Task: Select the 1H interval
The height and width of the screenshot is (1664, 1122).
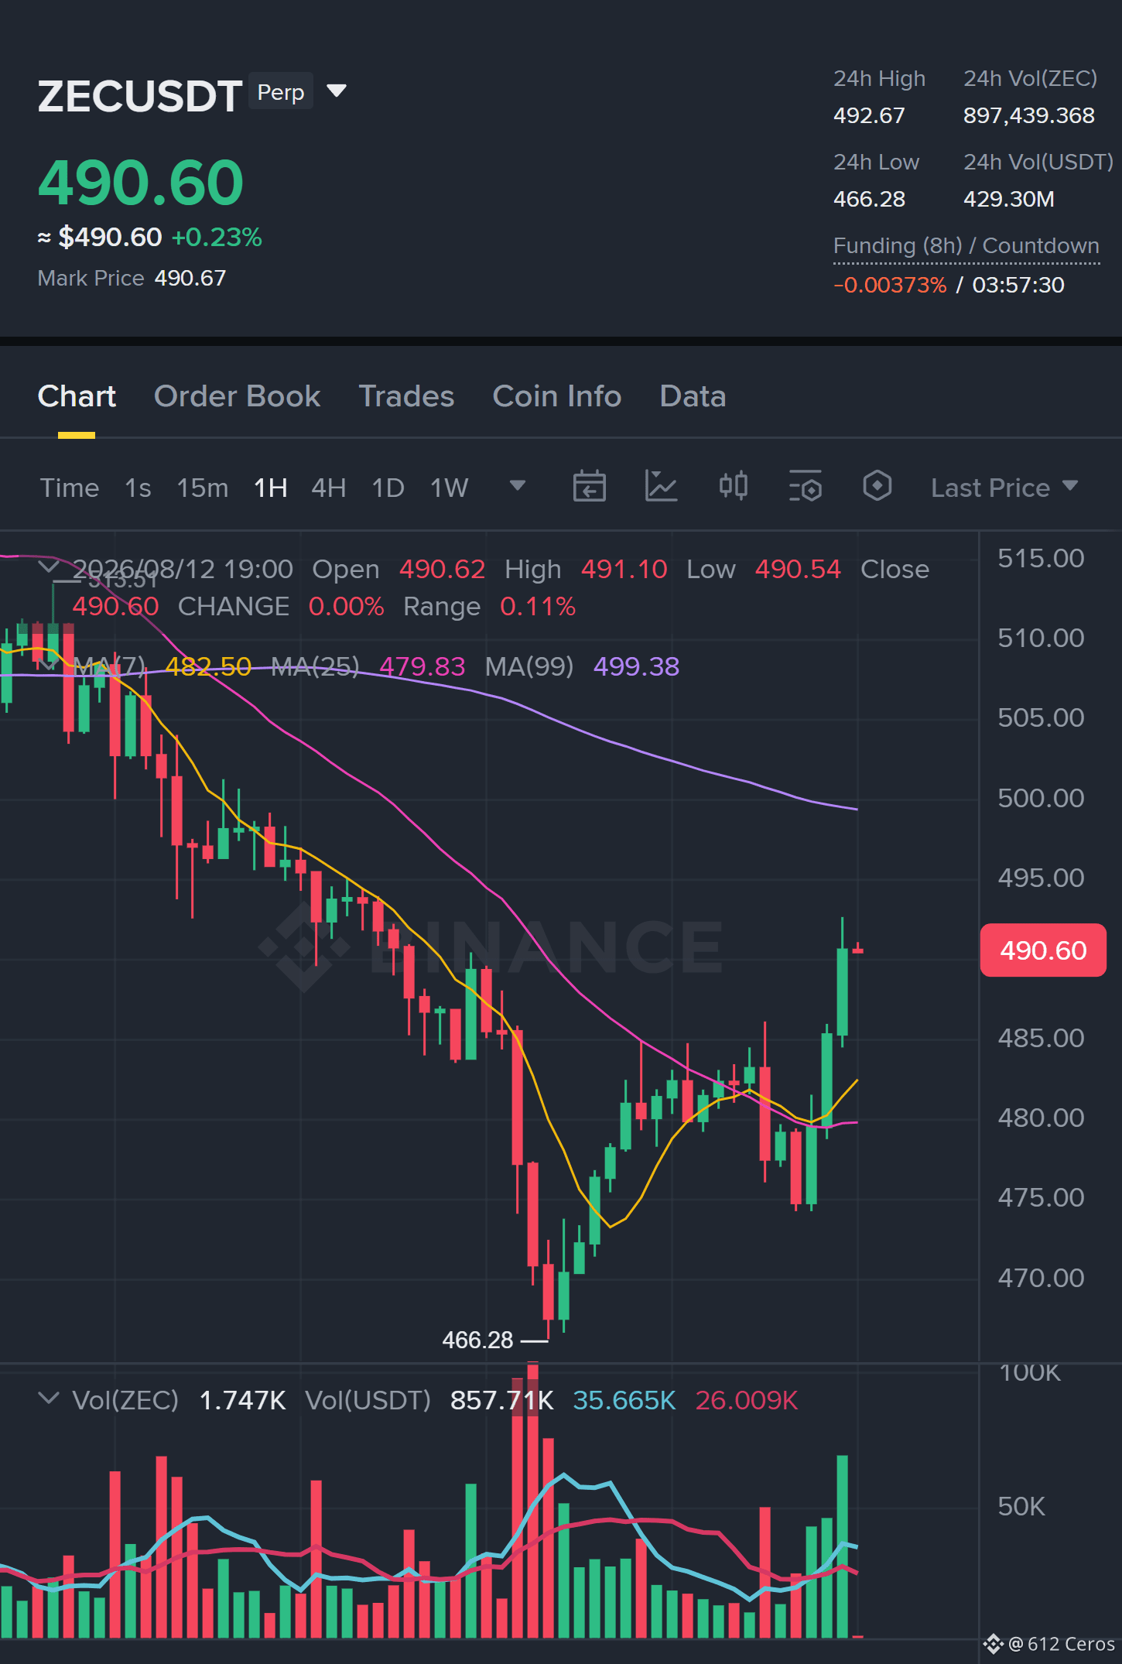Action: pyautogui.click(x=271, y=488)
